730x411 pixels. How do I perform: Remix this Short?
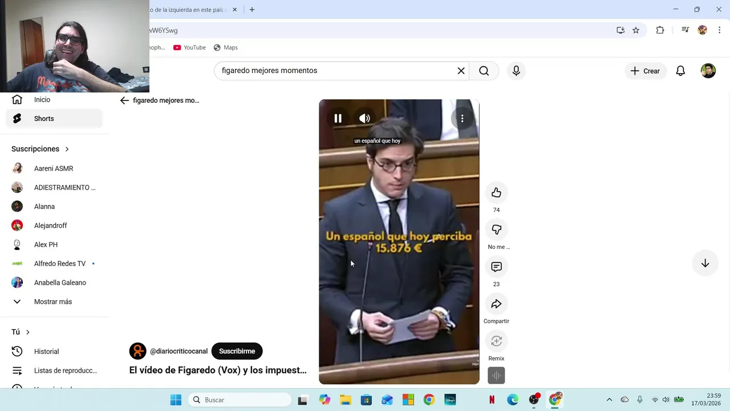(496, 341)
